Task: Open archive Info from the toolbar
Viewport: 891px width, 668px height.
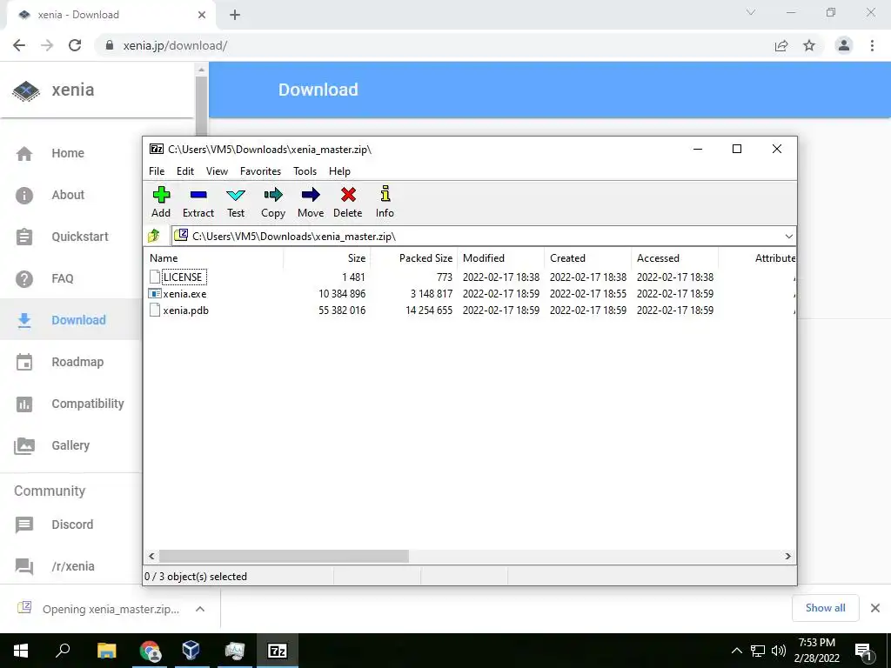Action: coord(385,202)
